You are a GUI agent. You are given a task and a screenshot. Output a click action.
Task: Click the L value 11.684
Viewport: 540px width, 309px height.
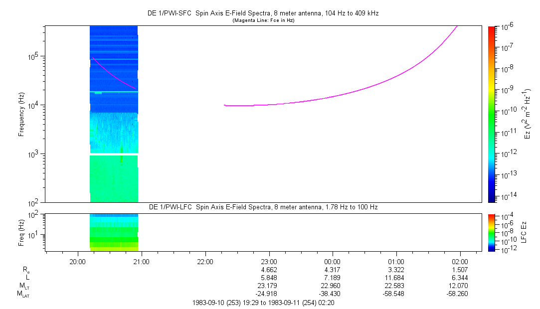point(396,277)
